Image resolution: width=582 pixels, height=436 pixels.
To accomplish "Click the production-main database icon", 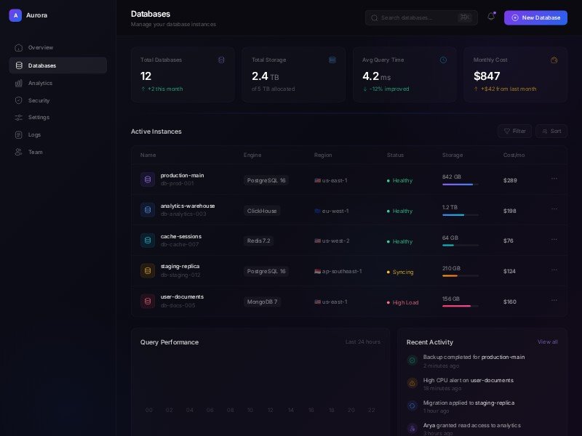I will [148, 179].
